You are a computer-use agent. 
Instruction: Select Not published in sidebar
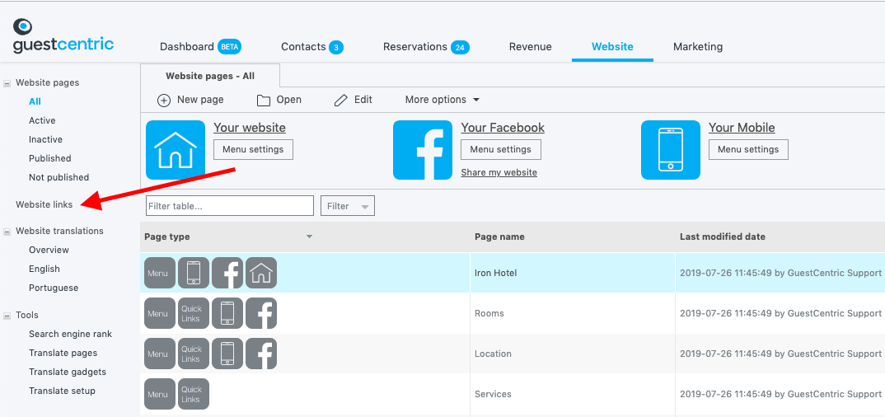59,177
